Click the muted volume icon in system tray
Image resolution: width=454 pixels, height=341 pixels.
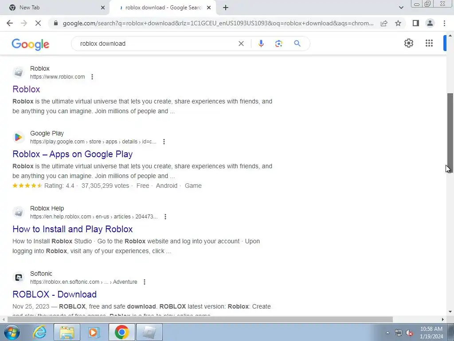(409, 333)
